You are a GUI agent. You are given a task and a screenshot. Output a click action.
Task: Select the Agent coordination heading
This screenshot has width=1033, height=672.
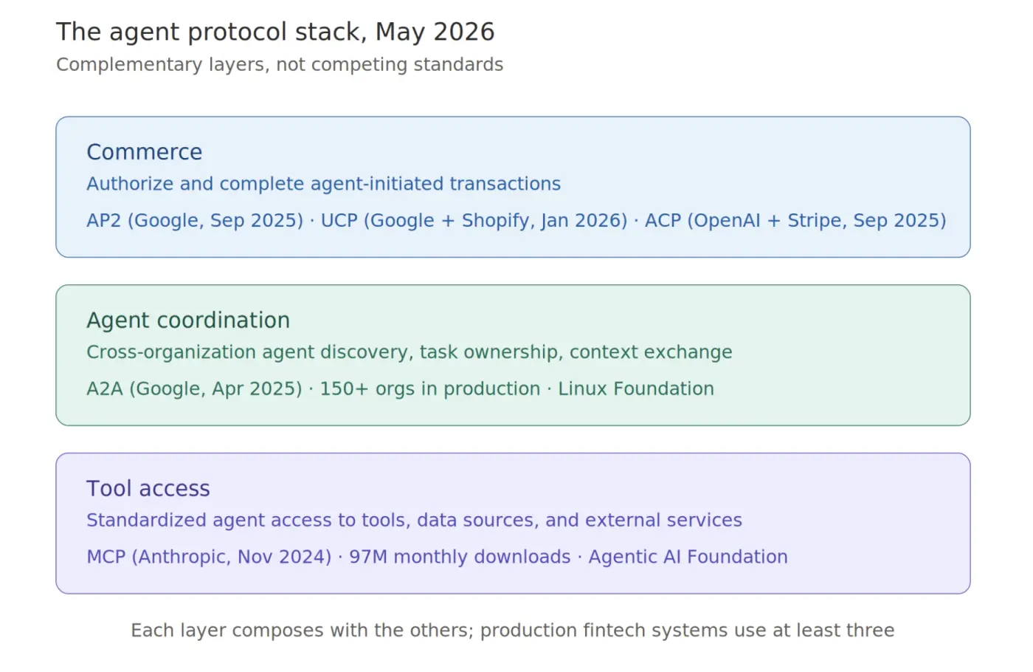(x=188, y=320)
